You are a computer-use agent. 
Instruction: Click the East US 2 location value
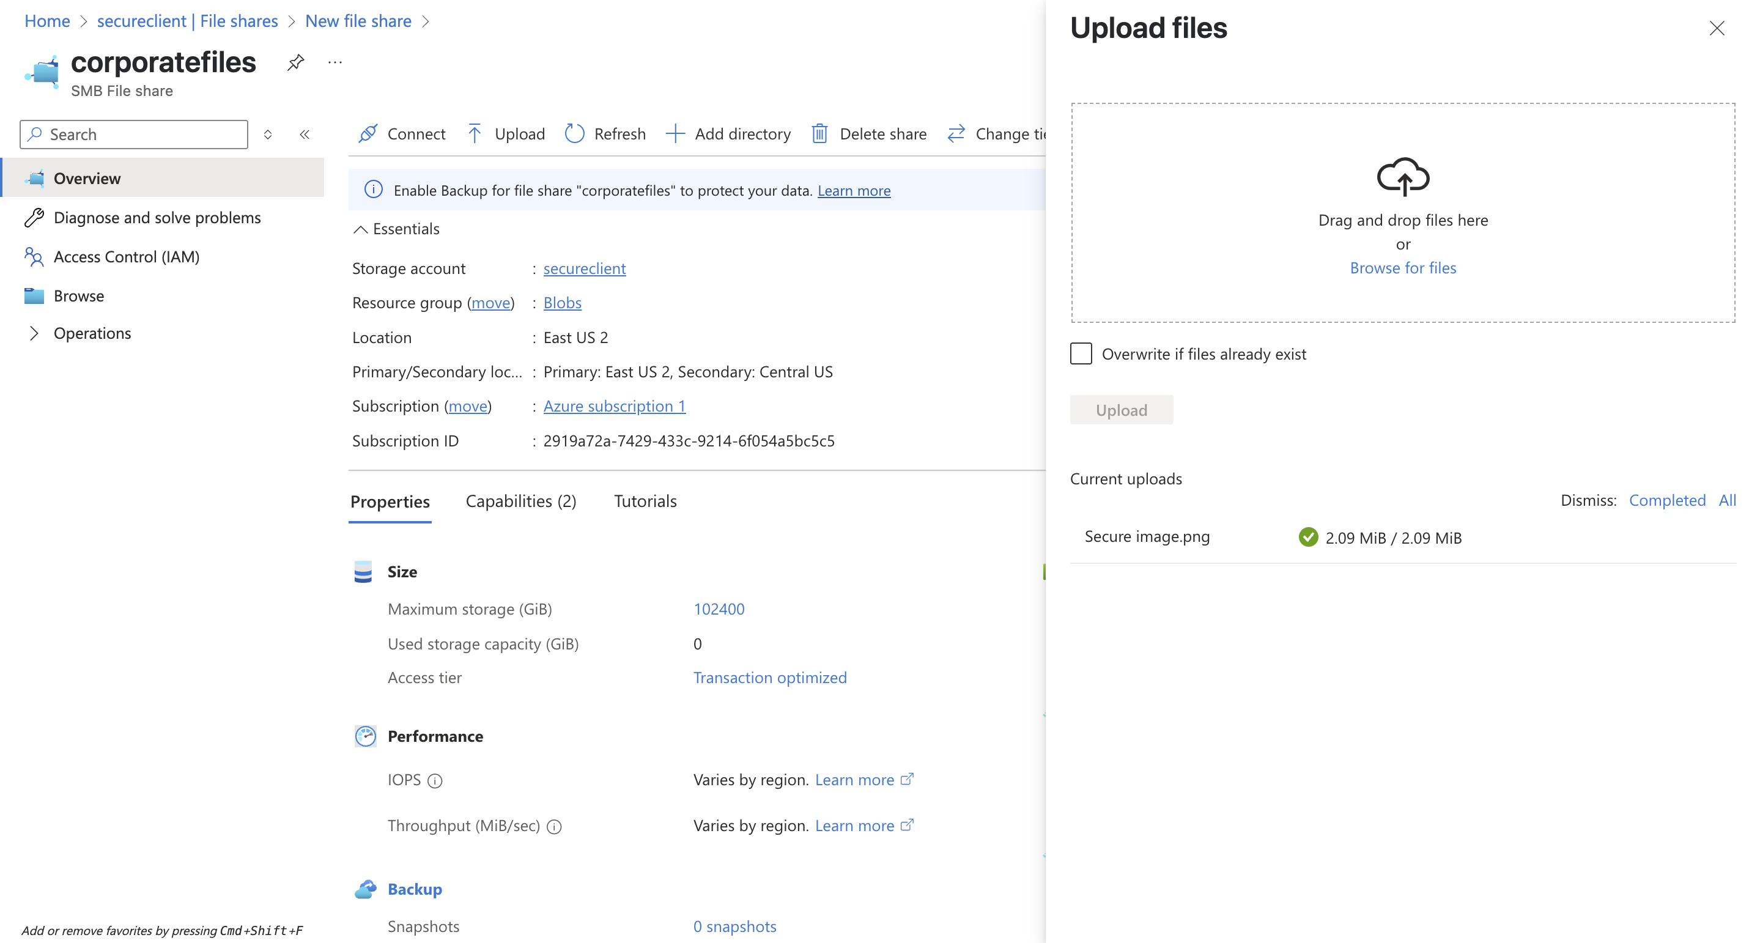[575, 338]
